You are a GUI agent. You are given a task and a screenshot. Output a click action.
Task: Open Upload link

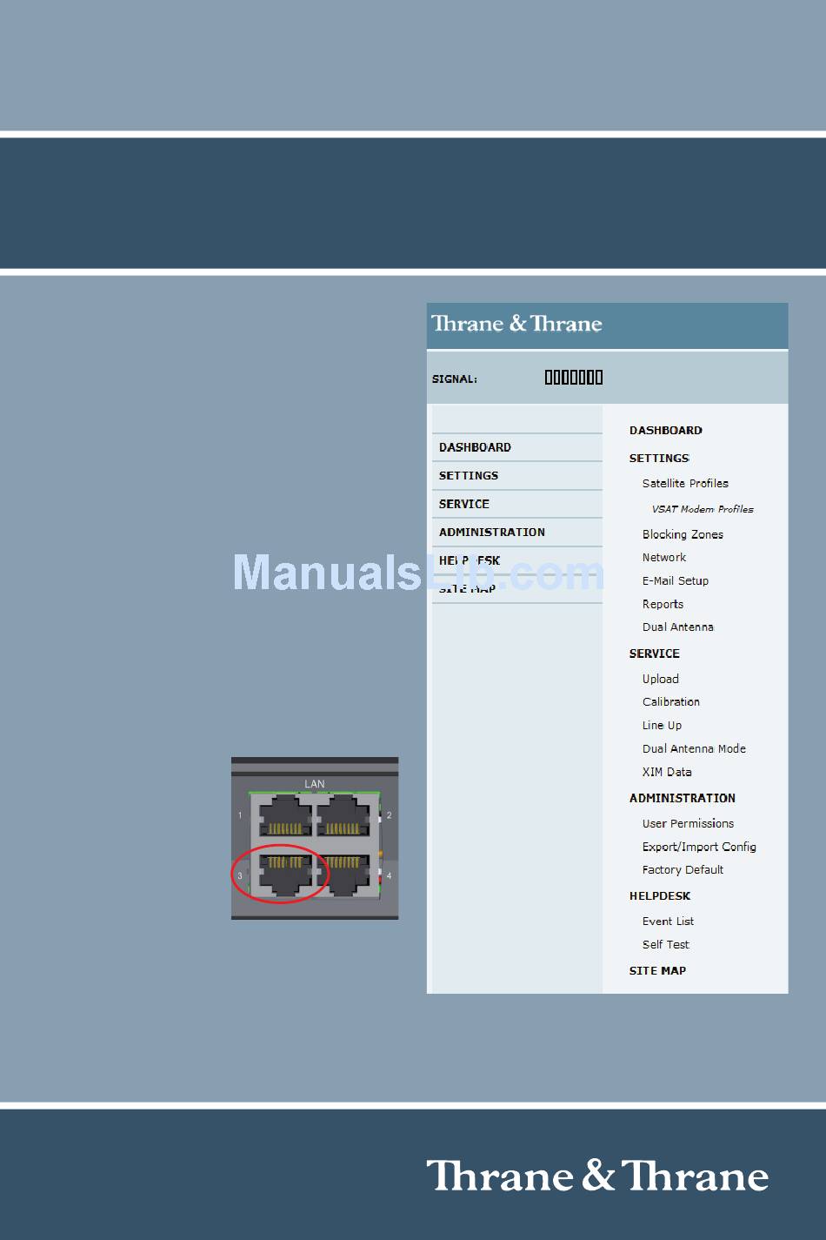click(x=661, y=679)
